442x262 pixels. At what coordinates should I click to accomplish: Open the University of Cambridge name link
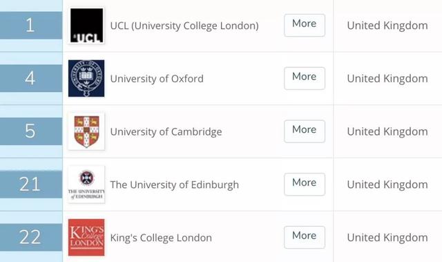pos(166,132)
